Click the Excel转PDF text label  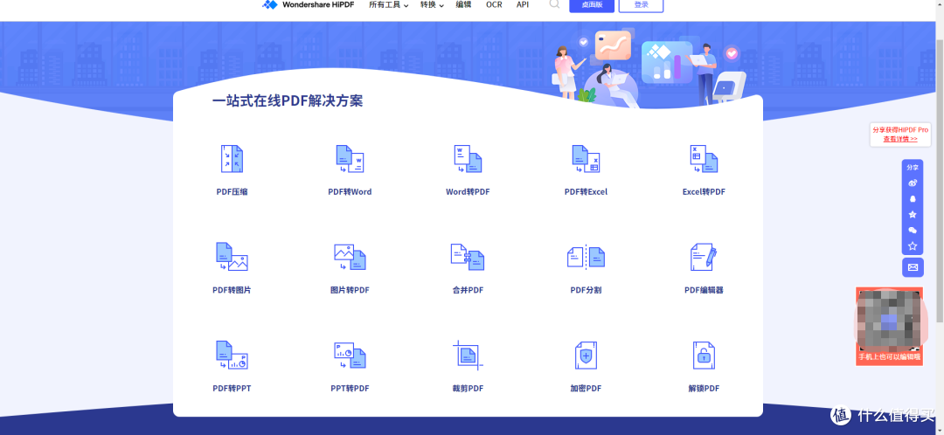coord(704,192)
